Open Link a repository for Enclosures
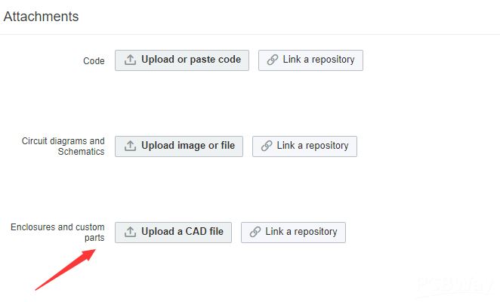The width and height of the screenshot is (500, 302). [x=293, y=232]
